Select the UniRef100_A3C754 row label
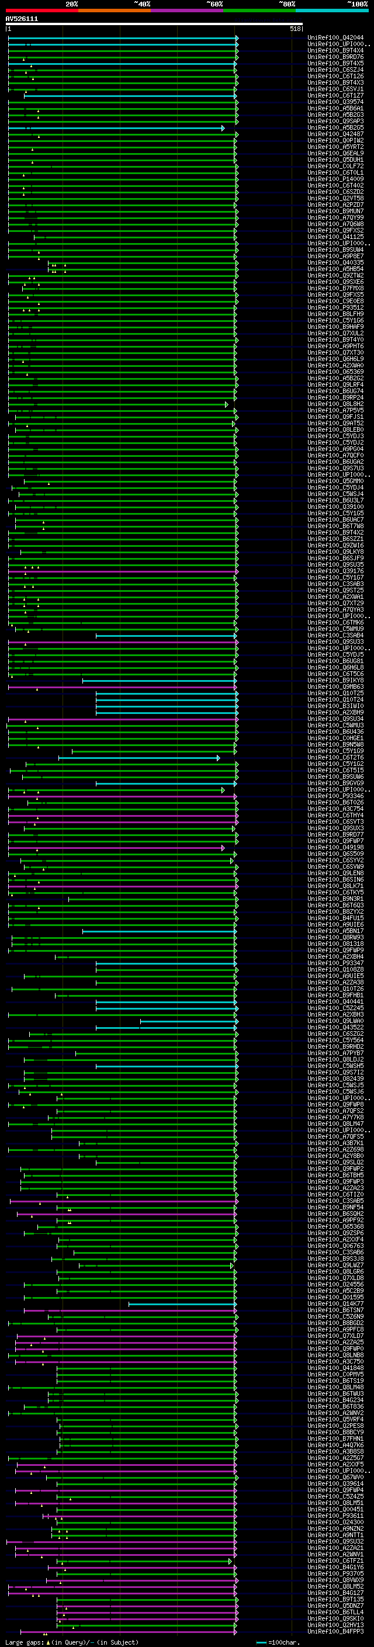This screenshot has width=374, height=1647. tap(335, 809)
